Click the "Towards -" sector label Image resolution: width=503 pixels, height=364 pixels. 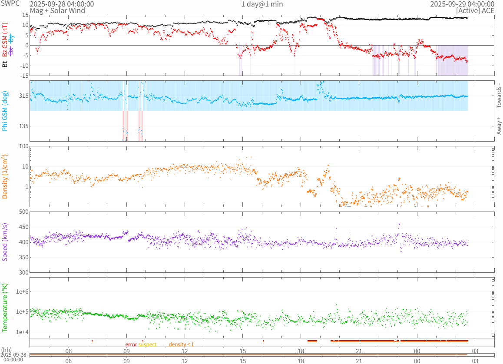tap(499, 95)
